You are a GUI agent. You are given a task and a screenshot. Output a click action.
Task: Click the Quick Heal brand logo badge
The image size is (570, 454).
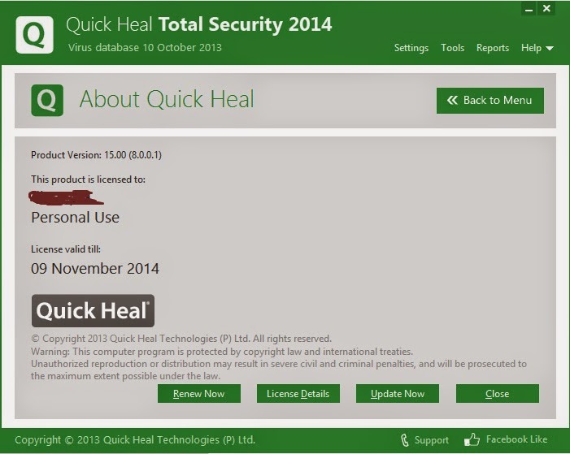93,310
